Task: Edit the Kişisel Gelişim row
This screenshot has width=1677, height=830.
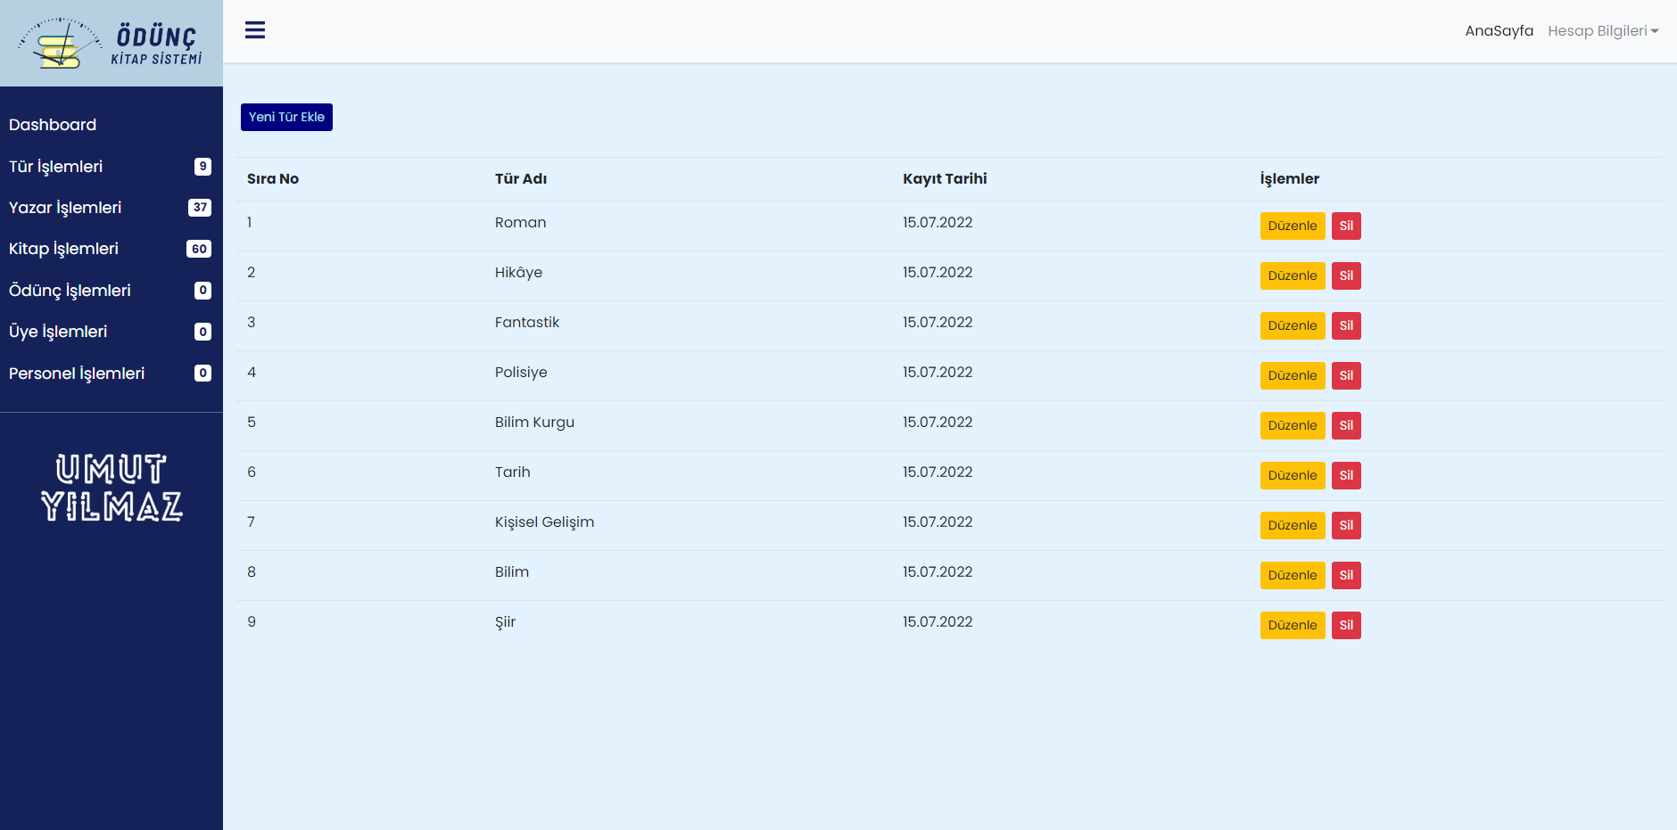Action: [x=1292, y=526]
